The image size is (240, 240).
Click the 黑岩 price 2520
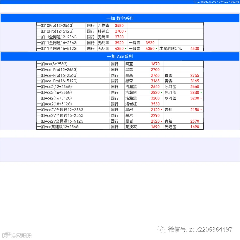(155, 121)
